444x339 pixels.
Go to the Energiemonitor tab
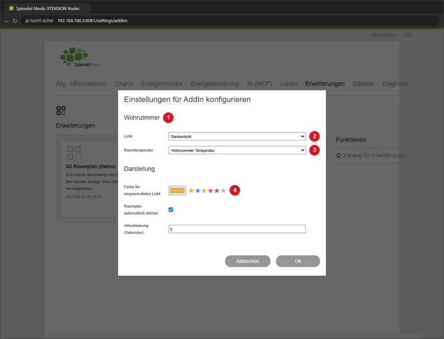(162, 84)
